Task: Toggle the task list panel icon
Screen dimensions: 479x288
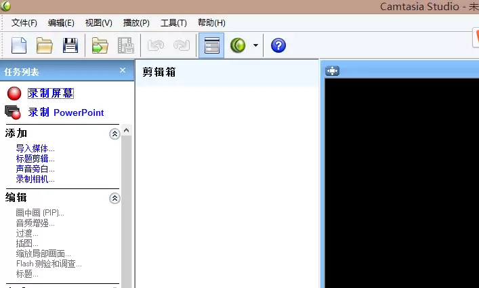Action: 211,45
